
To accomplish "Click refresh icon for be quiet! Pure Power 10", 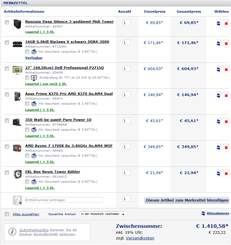I will click(x=219, y=121).
